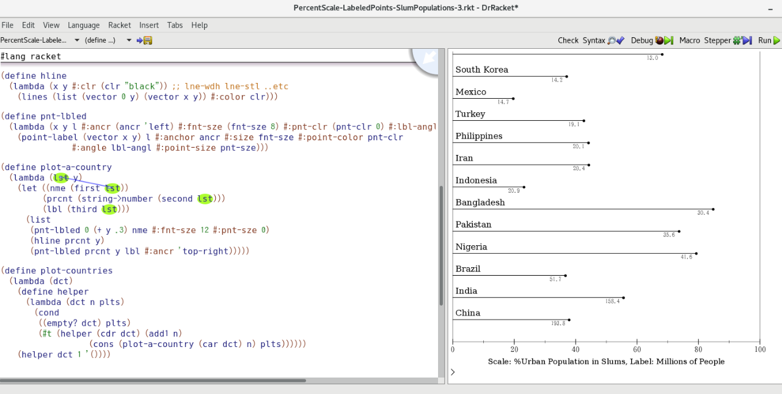This screenshot has width=782, height=394.
Task: Expand the (define ...) definitions dropdown
Action: [108, 40]
